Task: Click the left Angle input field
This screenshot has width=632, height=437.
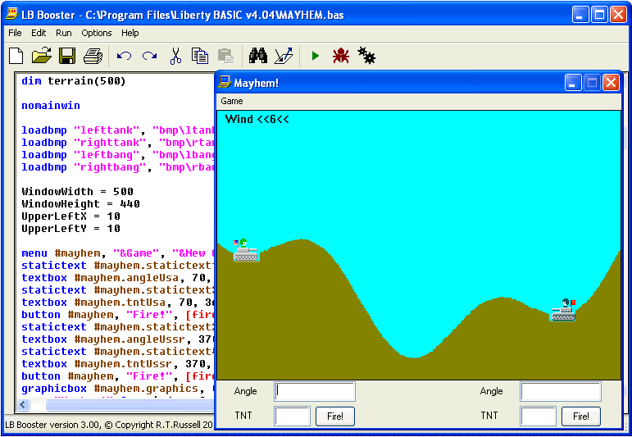Action: [x=315, y=392]
